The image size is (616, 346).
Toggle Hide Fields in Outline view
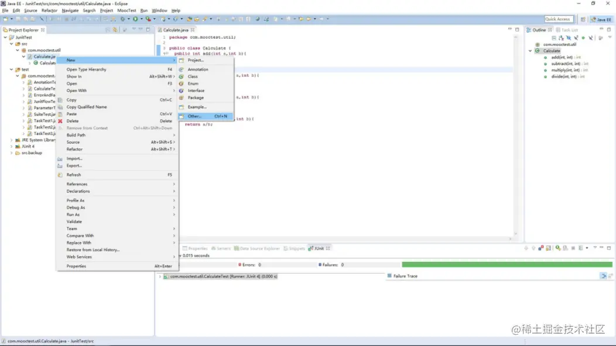569,38
